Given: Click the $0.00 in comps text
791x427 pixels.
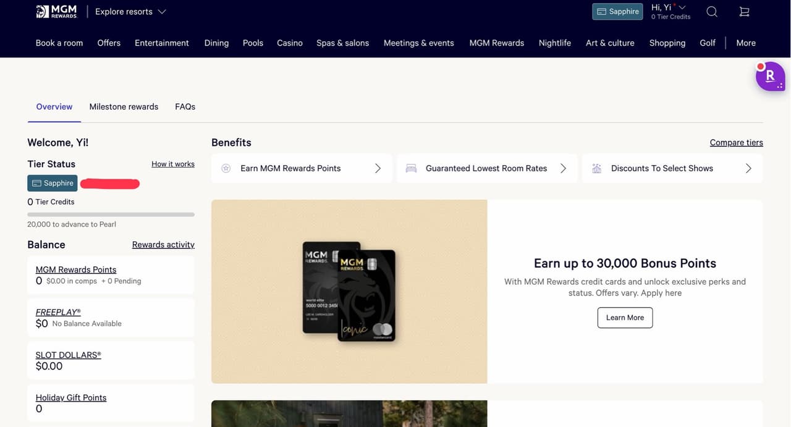Looking at the screenshot, I should 72,281.
